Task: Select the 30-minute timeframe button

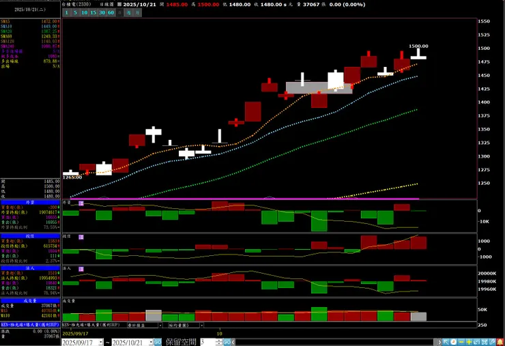Action: (102, 12)
